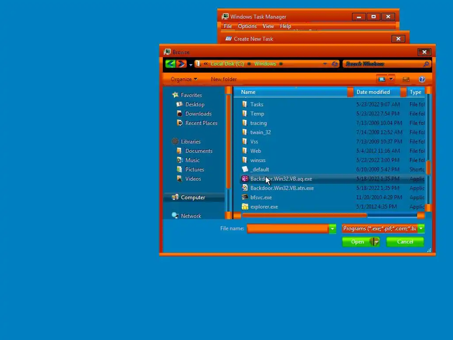Click the bfsvc.exe file icon
The image size is (453, 340).
pyautogui.click(x=245, y=197)
